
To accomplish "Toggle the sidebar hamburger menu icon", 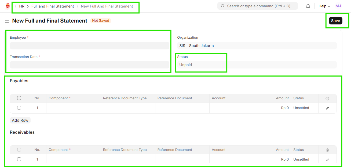I will (x=7, y=21).
